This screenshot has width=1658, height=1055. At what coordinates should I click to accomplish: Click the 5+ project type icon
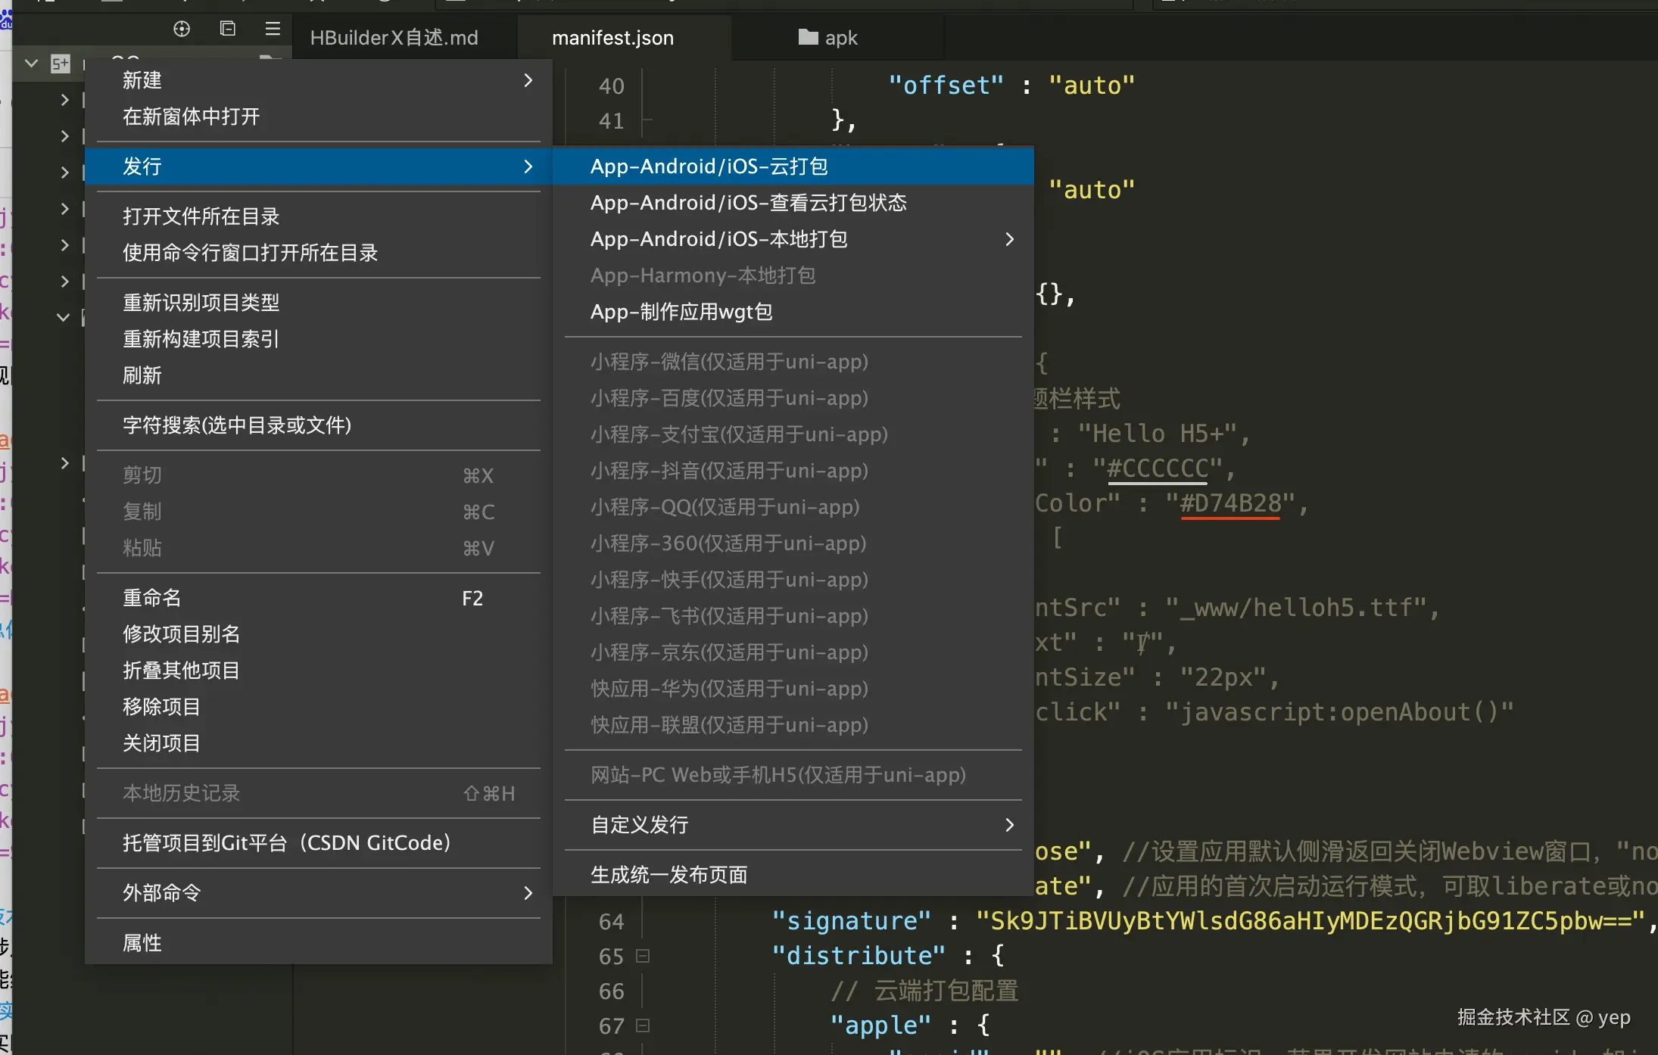tap(61, 64)
